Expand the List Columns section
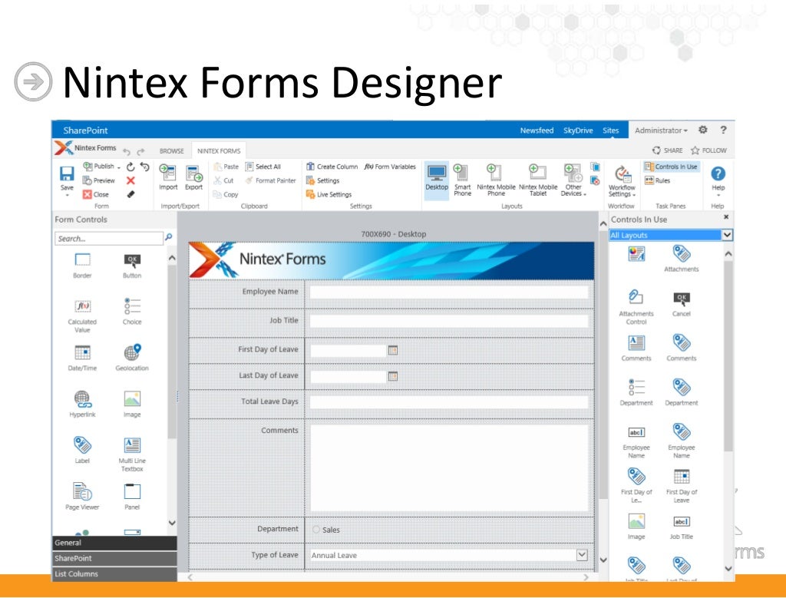The height and width of the screenshot is (598, 786). tap(115, 573)
